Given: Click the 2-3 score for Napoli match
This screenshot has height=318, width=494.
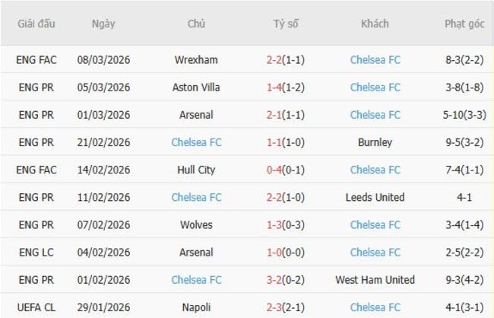Looking at the screenshot, I should [274, 307].
